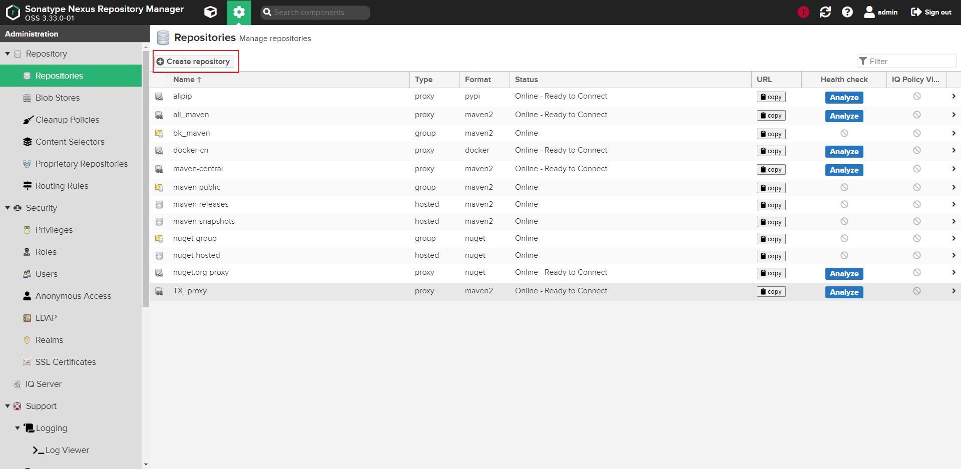Click the refresh icon in the header
Image resolution: width=961 pixels, height=469 pixels.
click(x=825, y=12)
